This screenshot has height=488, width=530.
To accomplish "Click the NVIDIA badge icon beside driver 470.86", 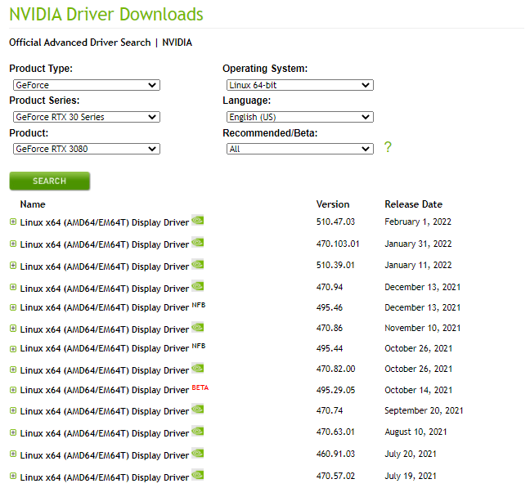I will pyautogui.click(x=198, y=327).
